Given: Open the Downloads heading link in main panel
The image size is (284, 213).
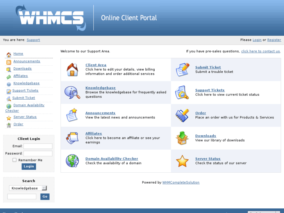Looking at the screenshot, I should point(205,136).
